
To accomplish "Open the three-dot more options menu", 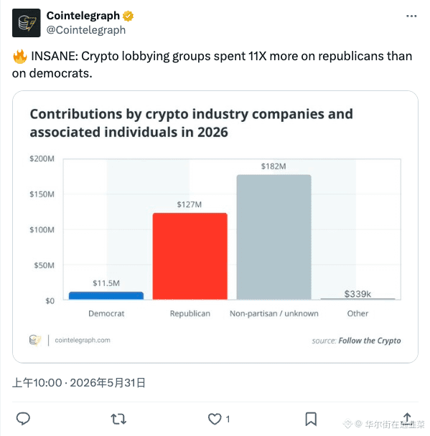I will point(411,16).
